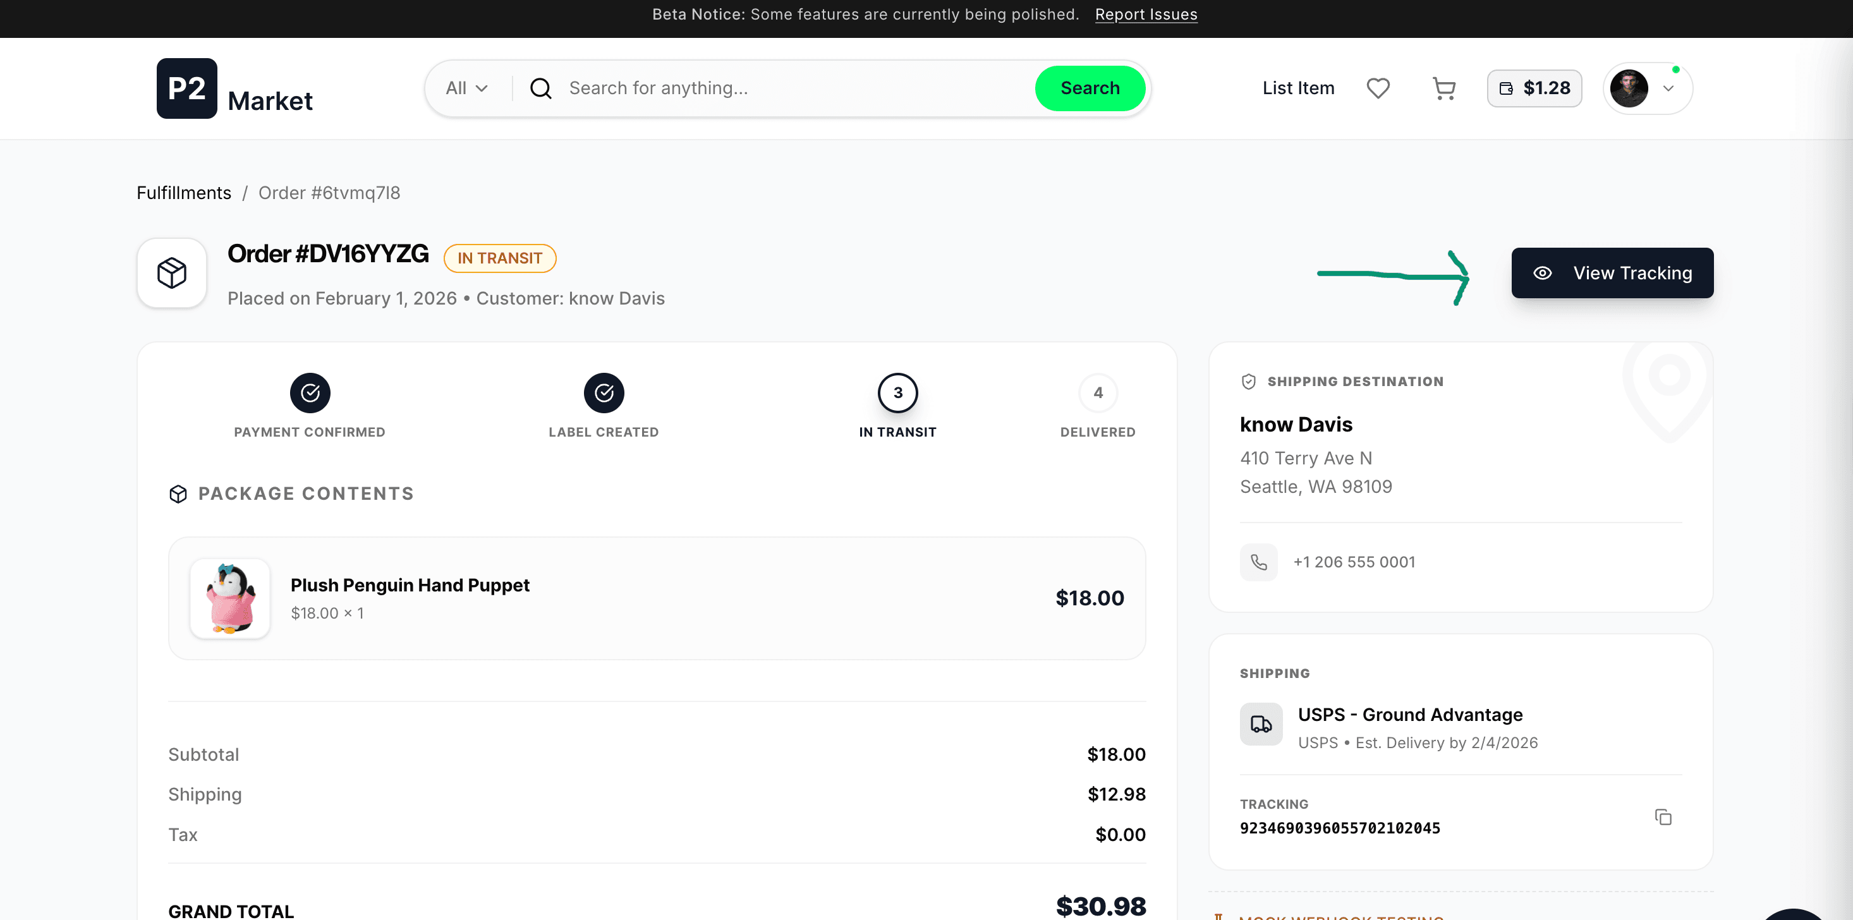The image size is (1853, 920).
Task: Open the wallet balance $1.28
Action: pos(1534,88)
